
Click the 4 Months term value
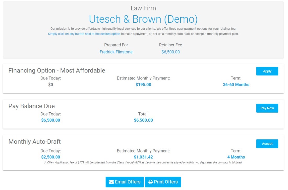pos(236,157)
